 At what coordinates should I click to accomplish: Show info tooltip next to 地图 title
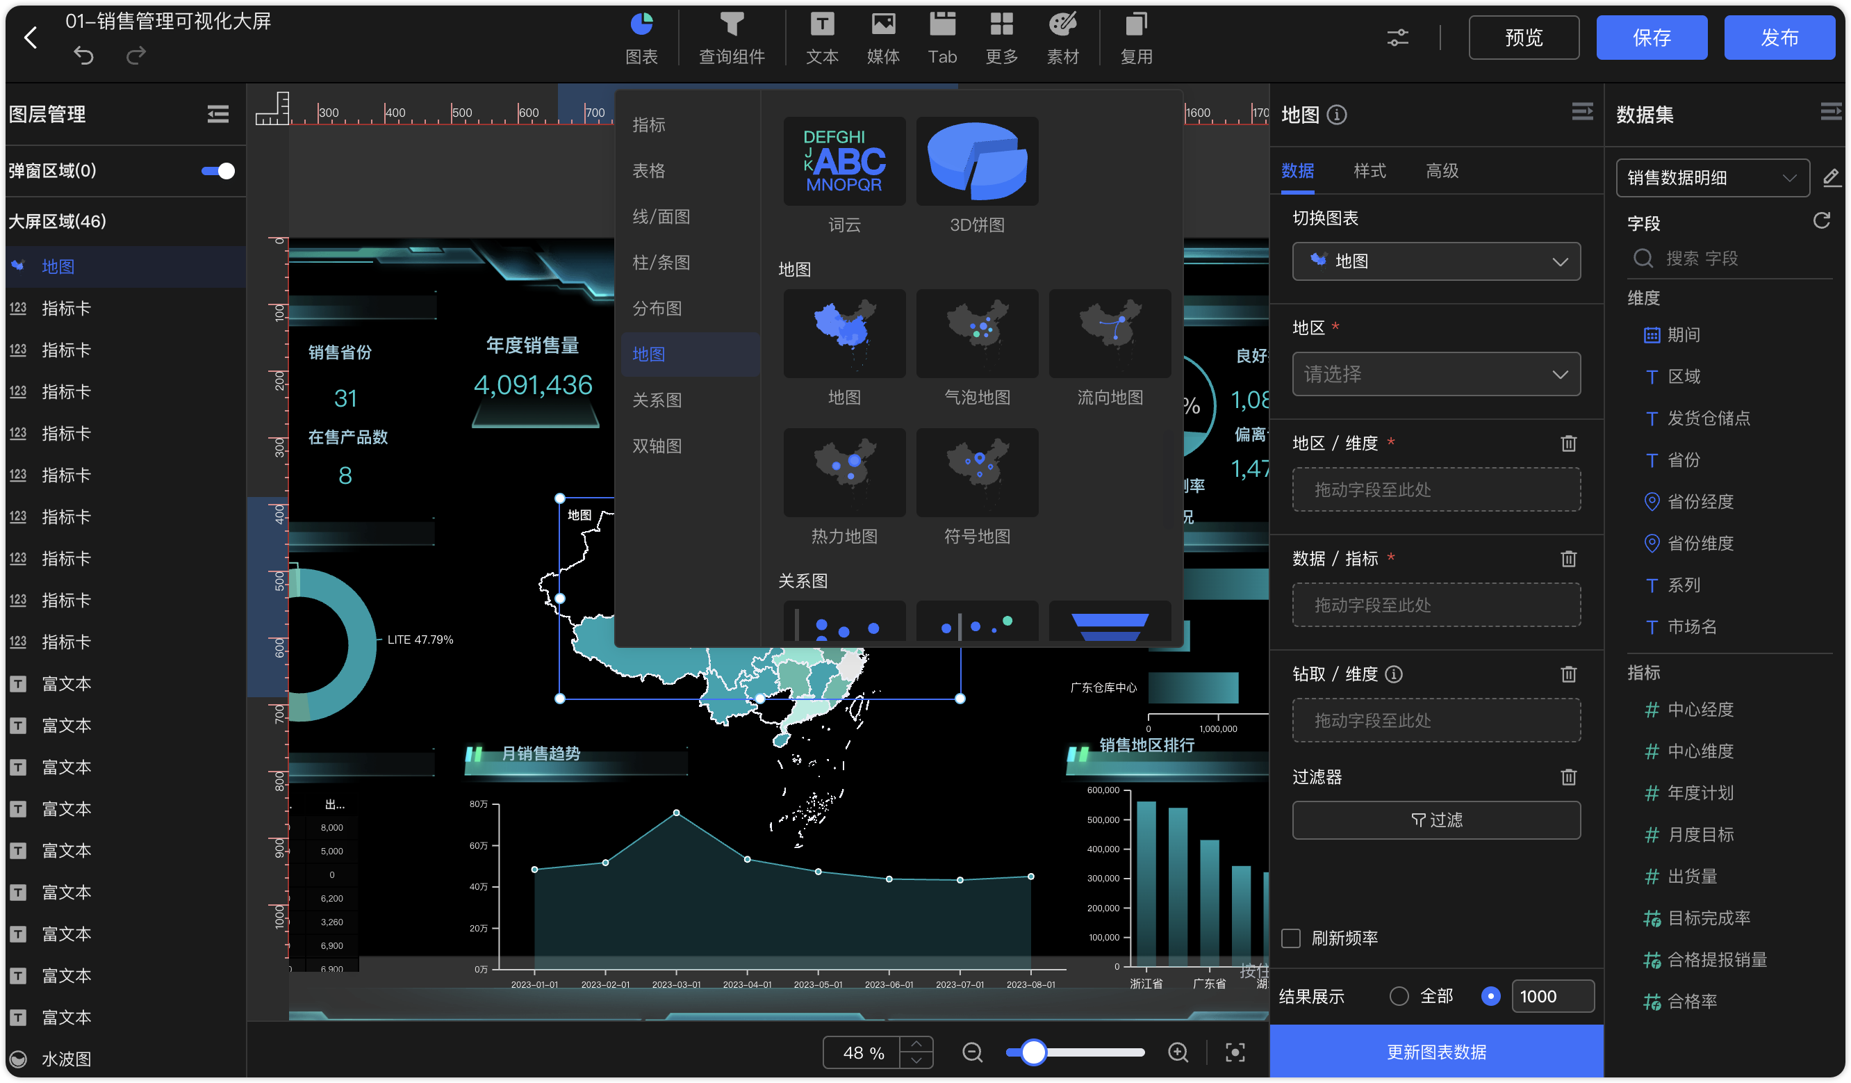[1337, 115]
